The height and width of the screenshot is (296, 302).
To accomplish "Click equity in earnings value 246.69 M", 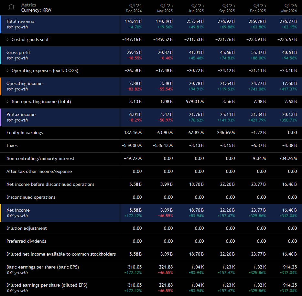I will point(226,132).
